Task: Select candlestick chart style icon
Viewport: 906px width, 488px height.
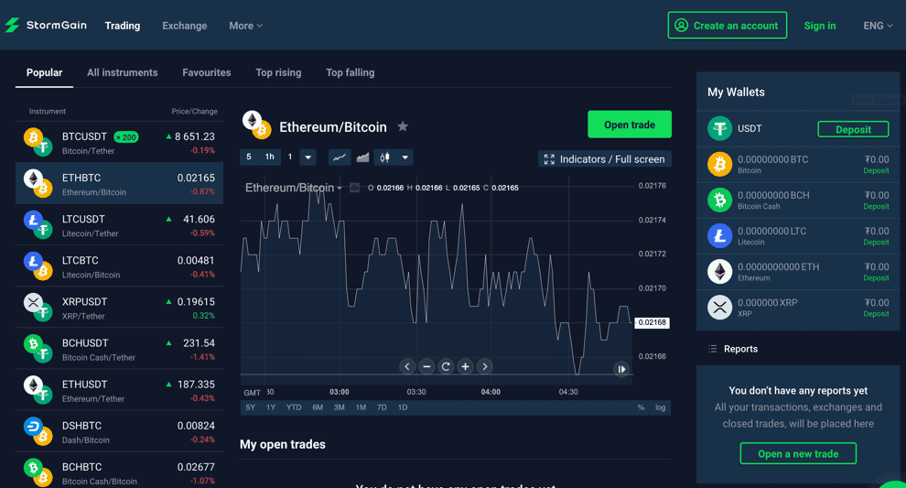Action: (x=384, y=157)
